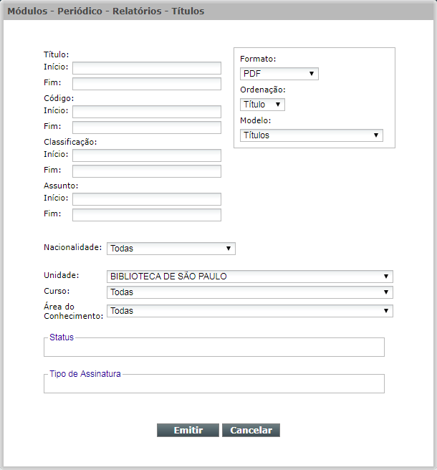Open the Área do Conhecimento dropdown

click(x=250, y=311)
